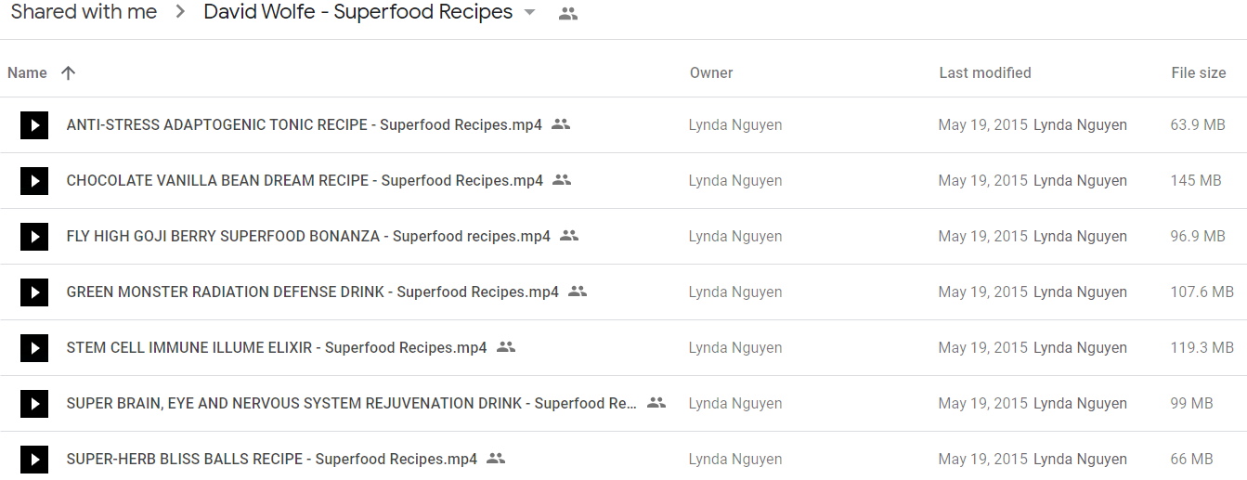1247x480 pixels.
Task: Select SUPER-HERB BLISS BALLS RECIPE file row
Action: pos(623,460)
